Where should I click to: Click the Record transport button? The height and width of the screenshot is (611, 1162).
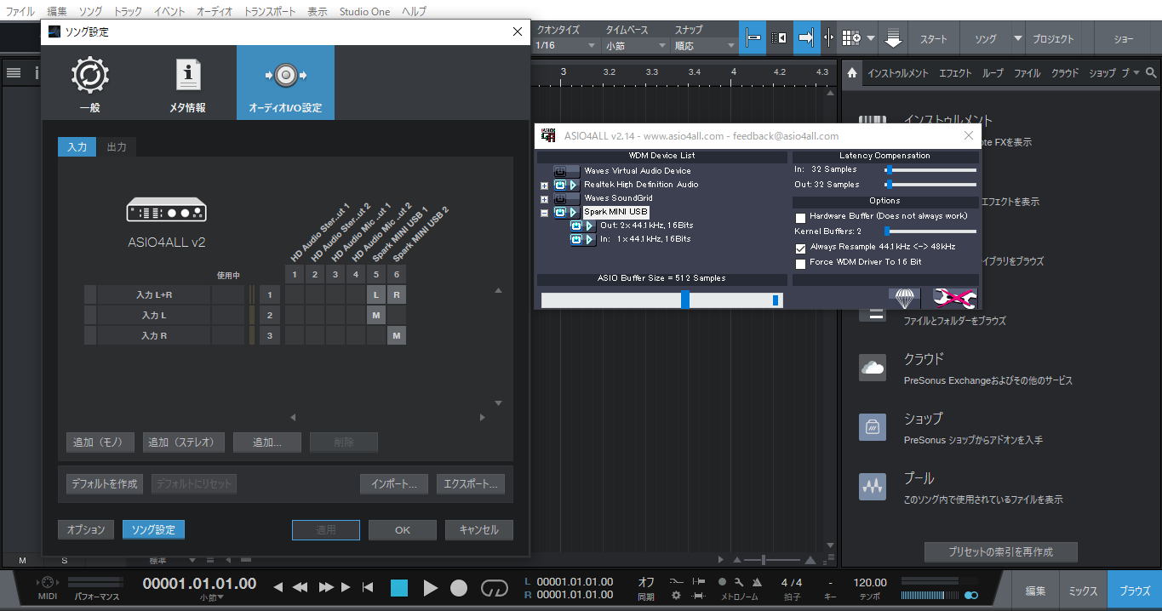pyautogui.click(x=459, y=587)
